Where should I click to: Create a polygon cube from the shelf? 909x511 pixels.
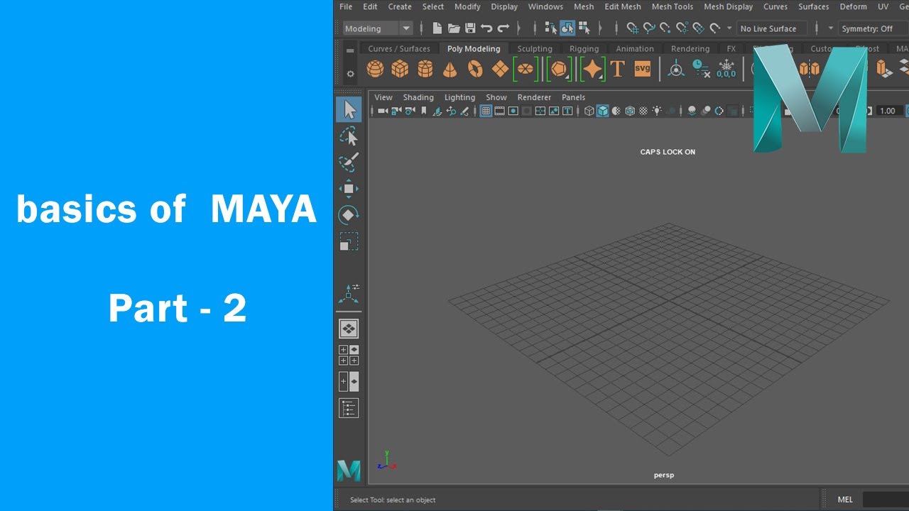(x=400, y=69)
